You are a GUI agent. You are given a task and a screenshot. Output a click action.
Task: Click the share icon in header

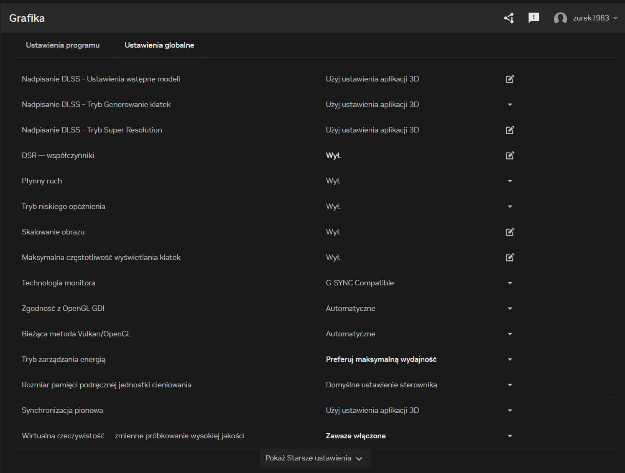pyautogui.click(x=509, y=18)
